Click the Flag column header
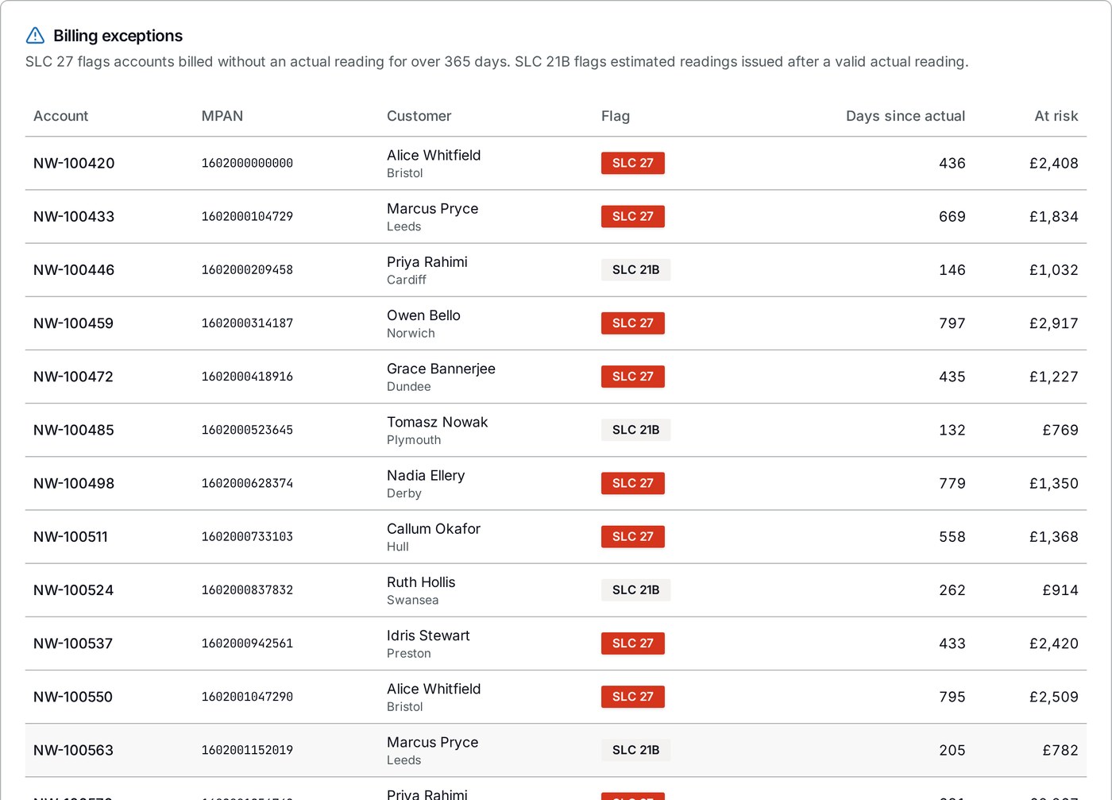 click(616, 116)
